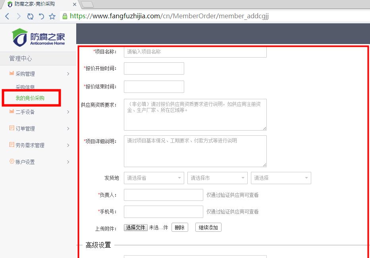The image size is (370, 258).
Task: Open 采购信息 submenu item
Action: 25,87
